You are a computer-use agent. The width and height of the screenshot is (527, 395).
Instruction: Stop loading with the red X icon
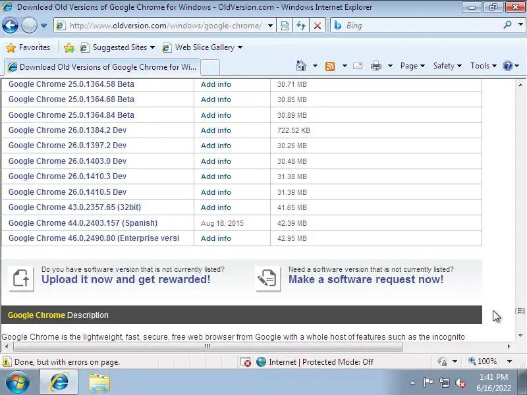click(x=317, y=26)
